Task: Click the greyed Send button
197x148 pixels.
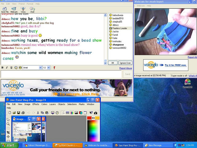Action: pyautogui.click(x=127, y=74)
